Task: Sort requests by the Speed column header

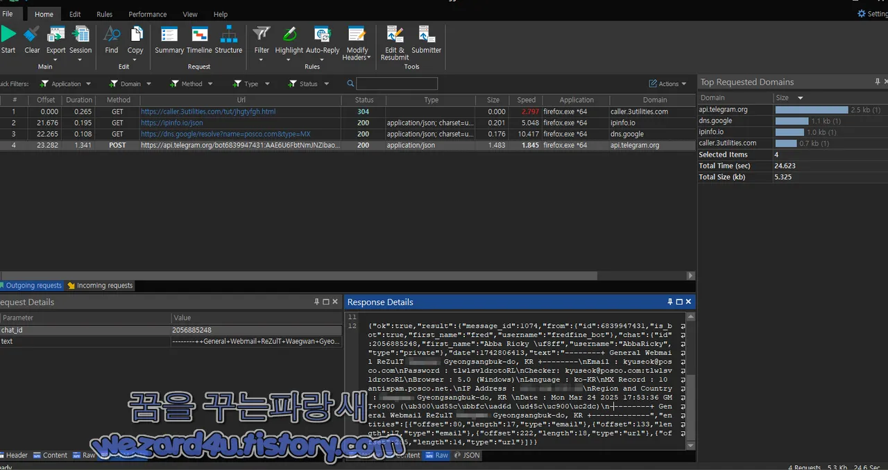Action: click(x=527, y=100)
